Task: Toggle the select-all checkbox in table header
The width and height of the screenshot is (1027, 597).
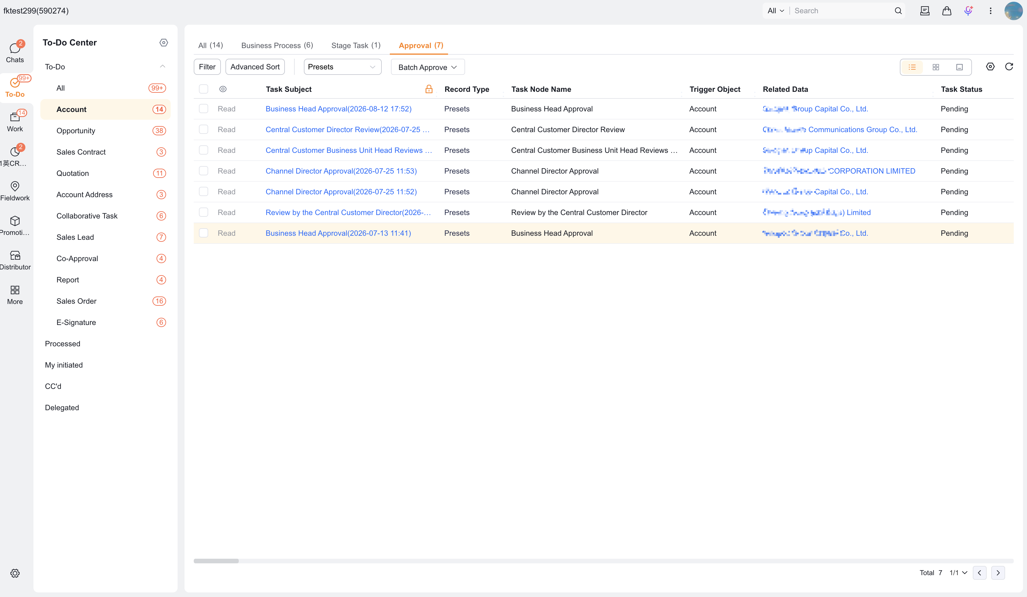Action: point(203,89)
